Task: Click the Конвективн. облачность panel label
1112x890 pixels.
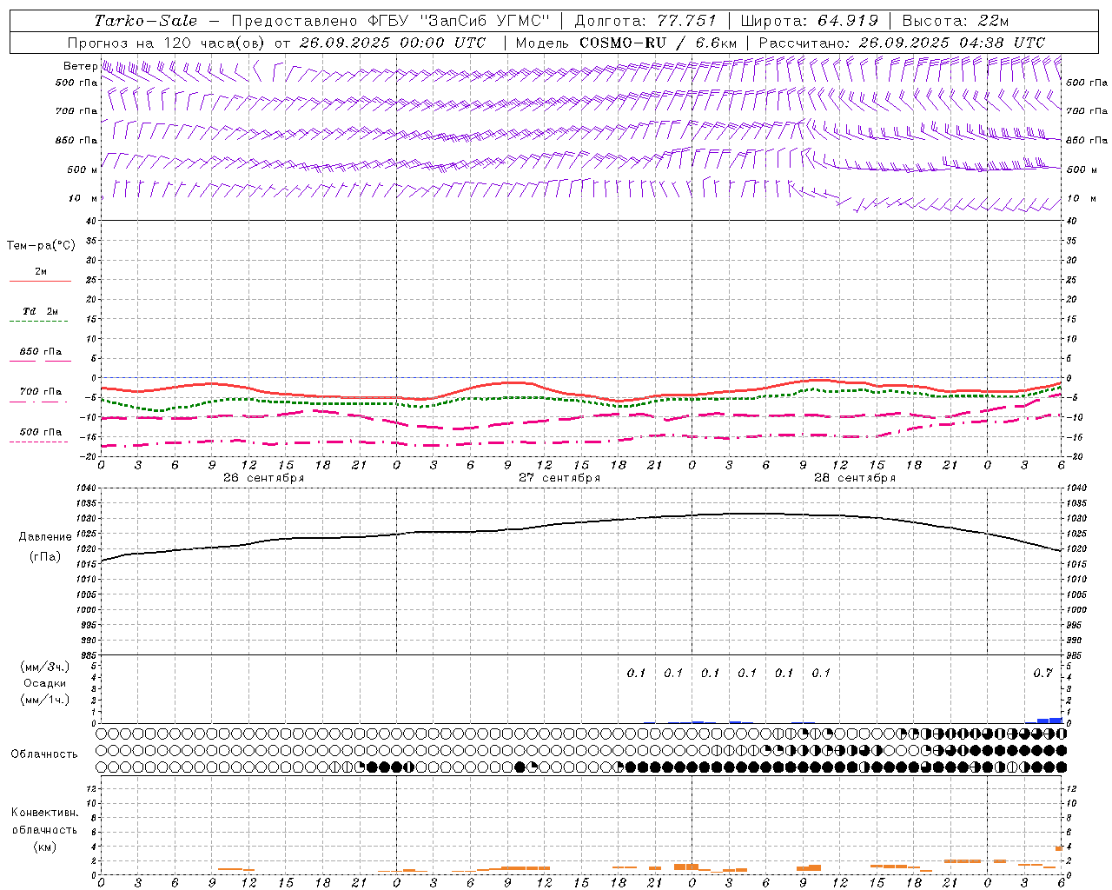Action: pos(44,829)
